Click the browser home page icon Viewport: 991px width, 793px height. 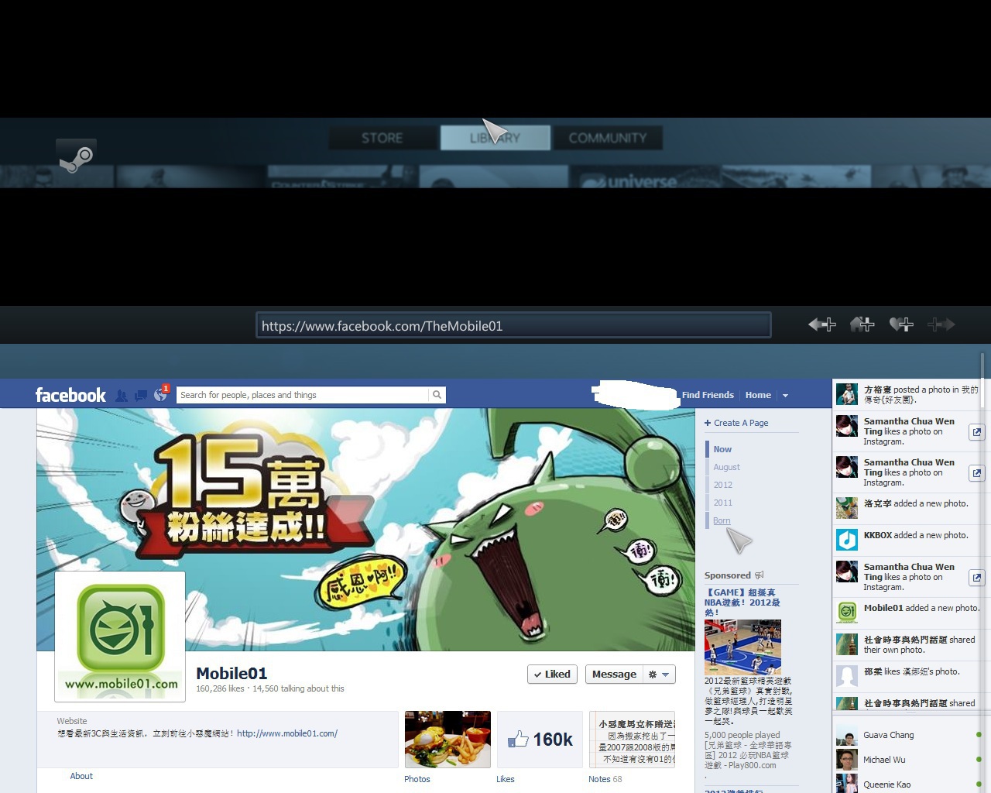(x=862, y=324)
